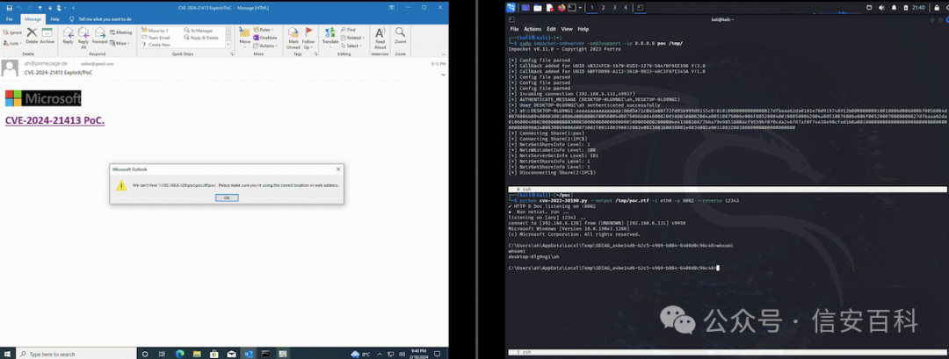Open File Explorer from the Windows taskbar

click(197, 354)
